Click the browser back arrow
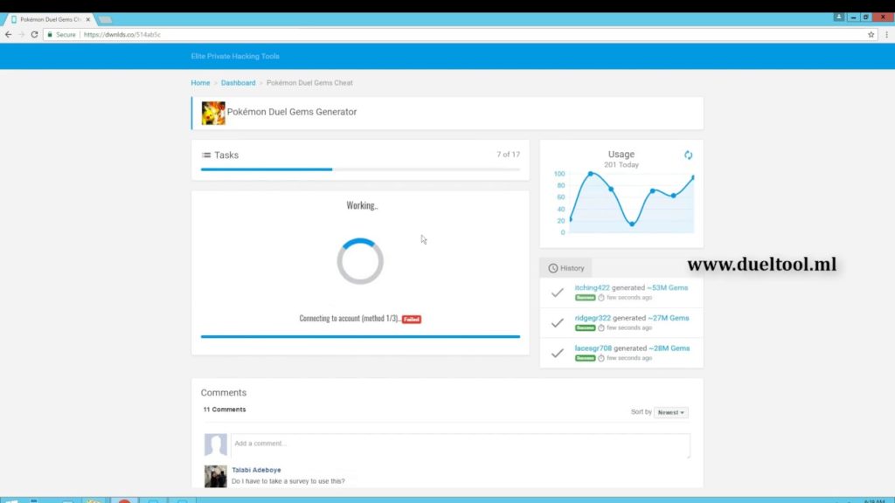Screen dimensions: 895x503 [x=9, y=35]
